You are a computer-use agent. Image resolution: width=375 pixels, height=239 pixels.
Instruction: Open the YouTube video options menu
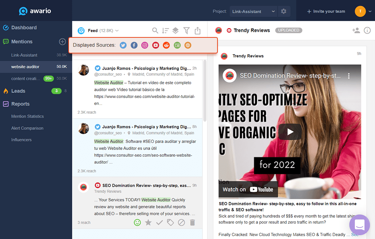click(x=349, y=76)
